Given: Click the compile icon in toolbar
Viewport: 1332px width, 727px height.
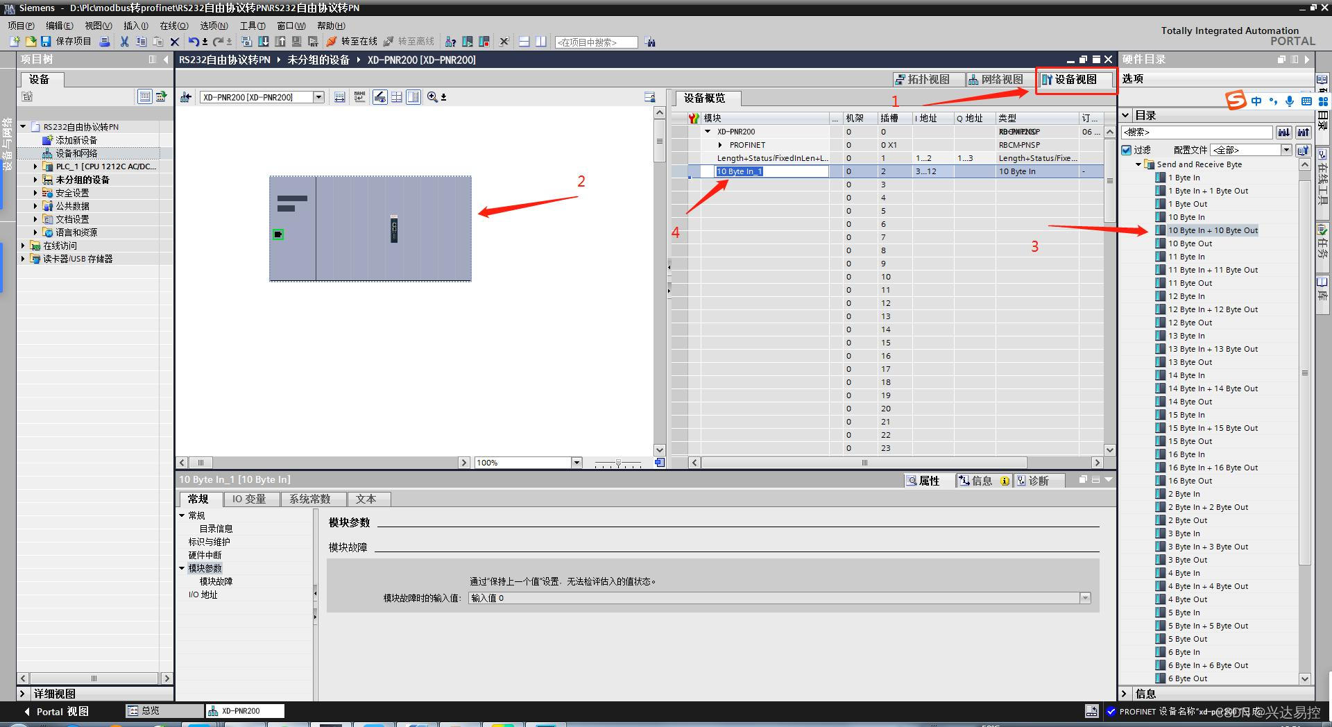Looking at the screenshot, I should [246, 42].
